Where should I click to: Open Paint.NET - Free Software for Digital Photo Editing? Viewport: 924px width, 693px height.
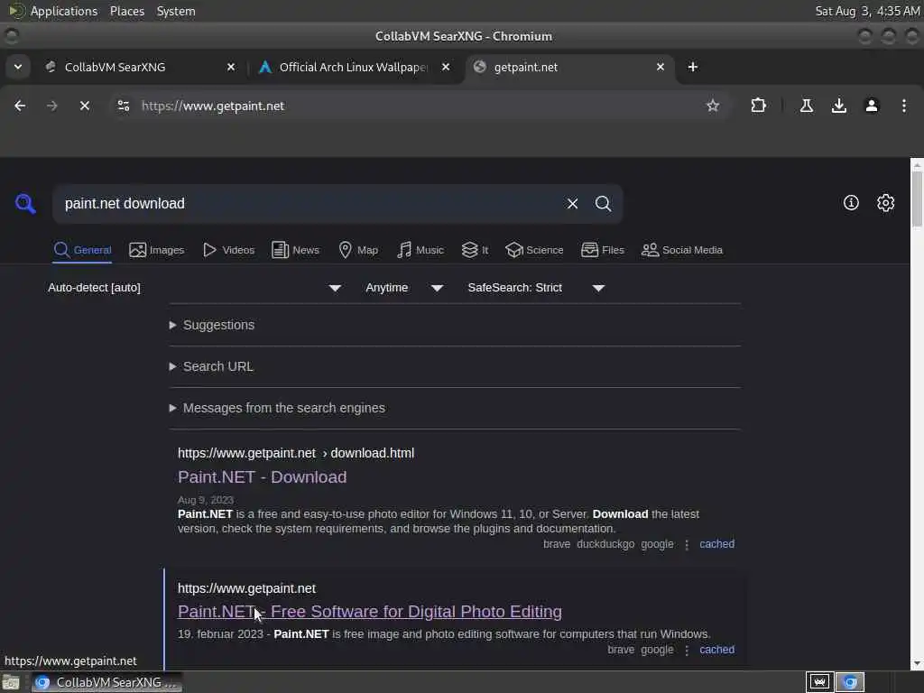click(x=369, y=612)
